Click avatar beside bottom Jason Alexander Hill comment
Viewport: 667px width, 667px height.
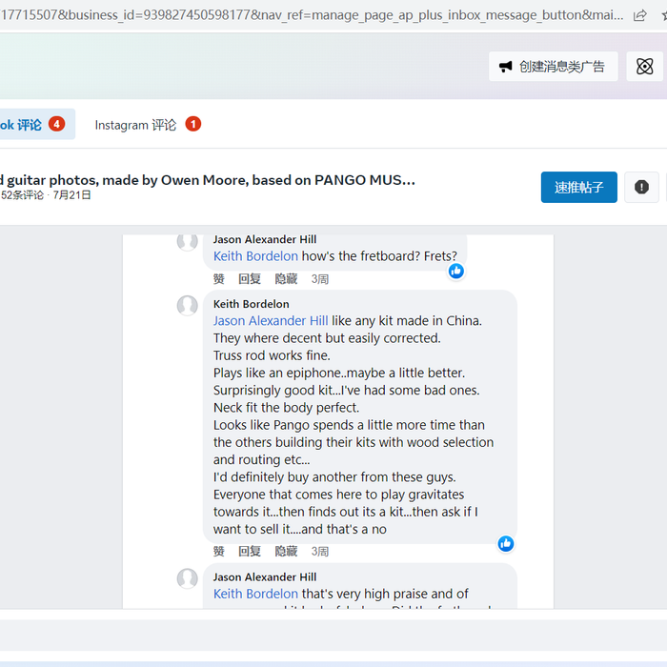188,578
